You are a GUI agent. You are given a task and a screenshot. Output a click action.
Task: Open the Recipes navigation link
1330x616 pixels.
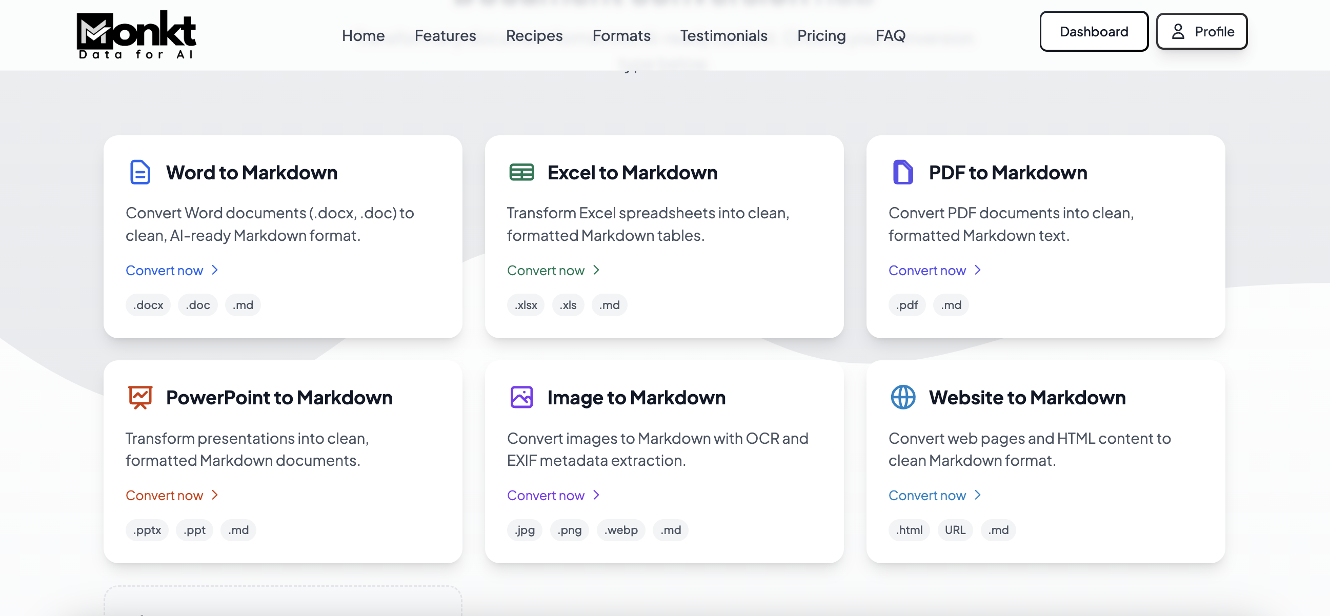(534, 35)
